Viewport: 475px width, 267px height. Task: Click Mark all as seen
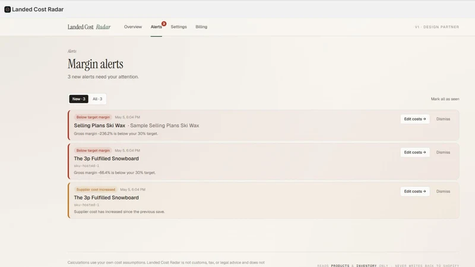pyautogui.click(x=445, y=99)
